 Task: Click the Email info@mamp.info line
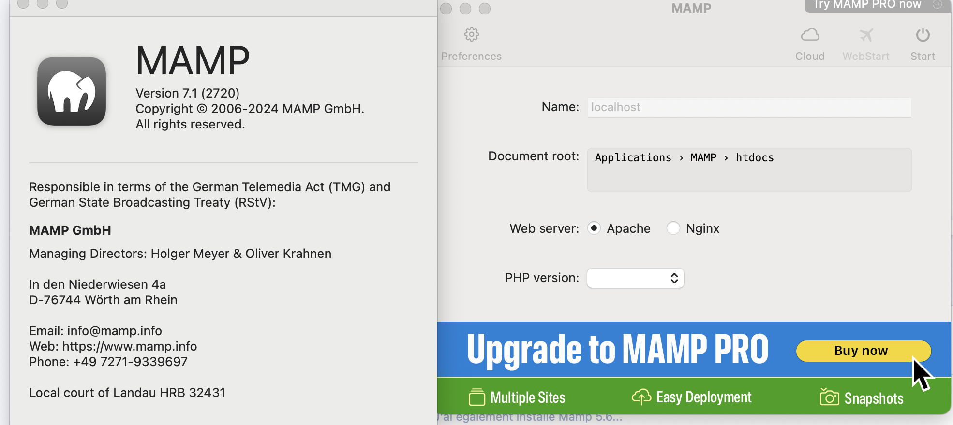(x=95, y=331)
